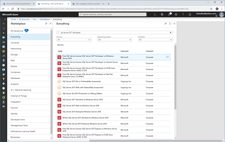
Task: Open the Publisher filter dropdown
Action: click(155, 40)
